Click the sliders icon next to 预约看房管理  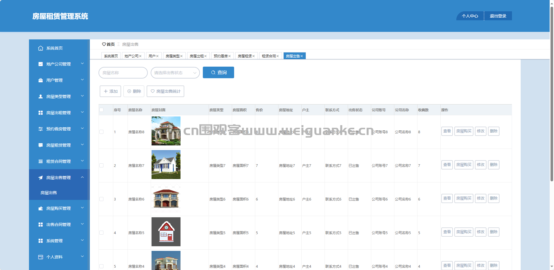[41, 129]
